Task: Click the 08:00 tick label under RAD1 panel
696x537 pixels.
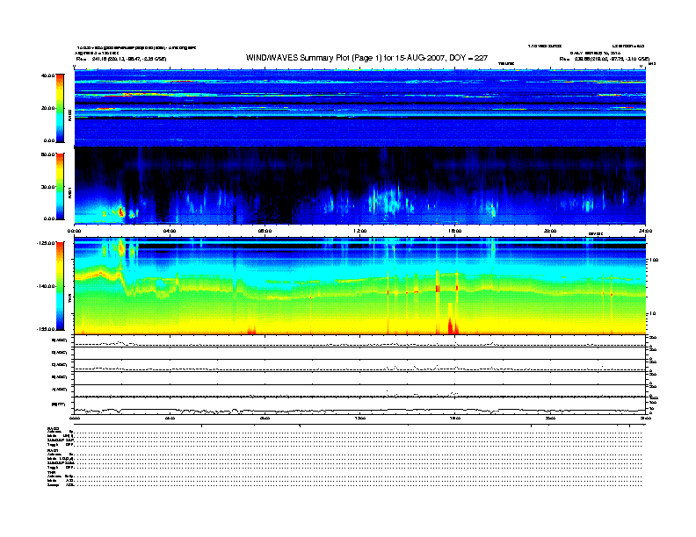Action: [x=265, y=231]
